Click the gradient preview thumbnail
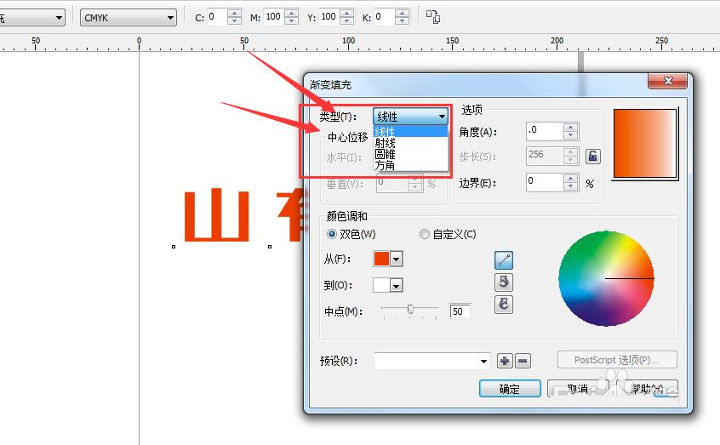The height and width of the screenshot is (445, 720). click(x=645, y=143)
